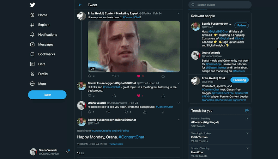This screenshot has width=278, height=159.
Task: Expand options for #FlorenceNightingale trend
Action: click(x=247, y=119)
